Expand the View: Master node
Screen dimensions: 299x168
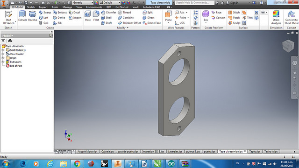coord(3,54)
